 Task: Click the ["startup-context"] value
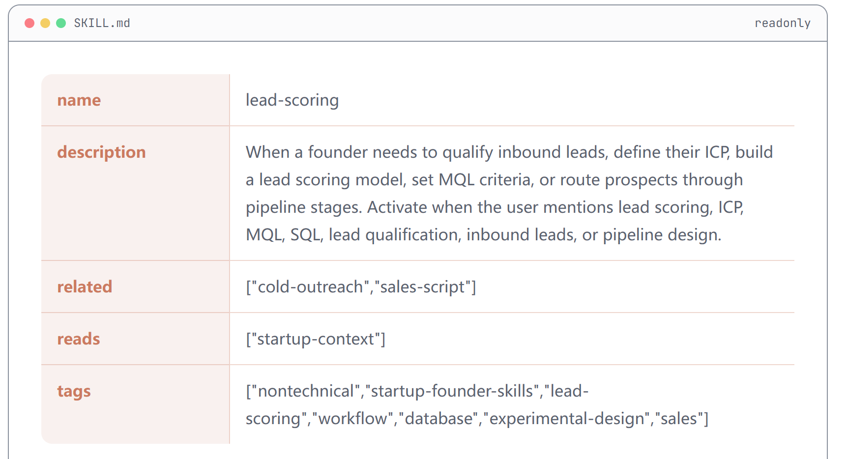pos(316,339)
